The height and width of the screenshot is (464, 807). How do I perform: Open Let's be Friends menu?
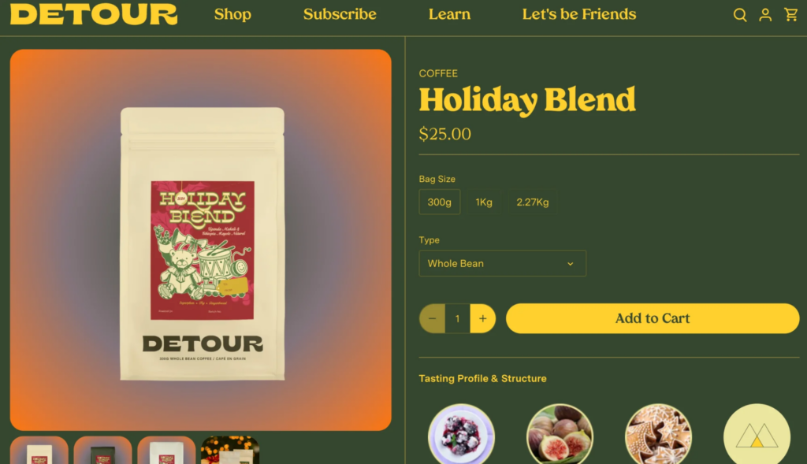pyautogui.click(x=579, y=14)
